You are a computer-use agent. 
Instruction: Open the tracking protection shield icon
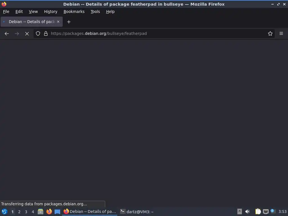38,33
